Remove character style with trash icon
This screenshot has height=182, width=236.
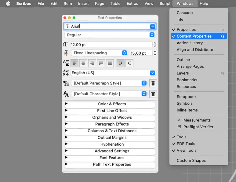[x=153, y=94]
